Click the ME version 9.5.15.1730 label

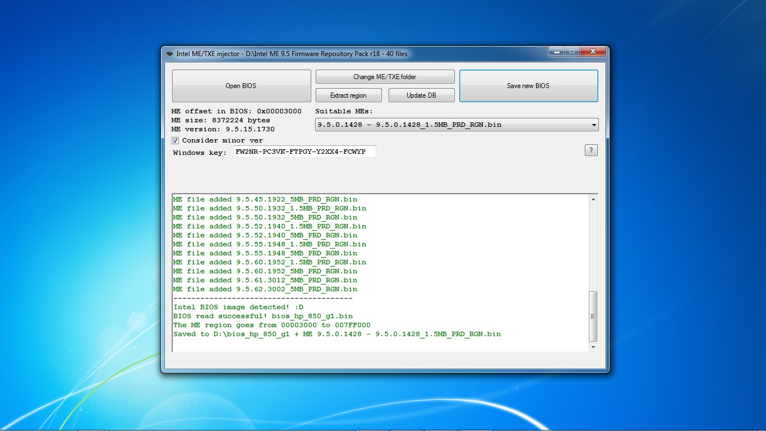223,129
